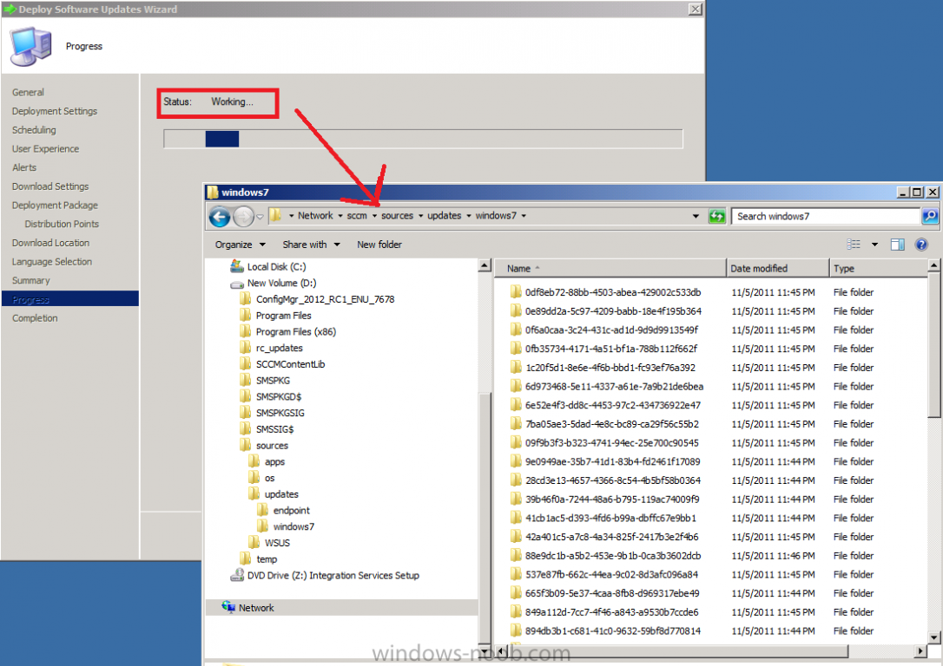Click in the Search windows7 field
943x666 pixels.
(x=826, y=216)
